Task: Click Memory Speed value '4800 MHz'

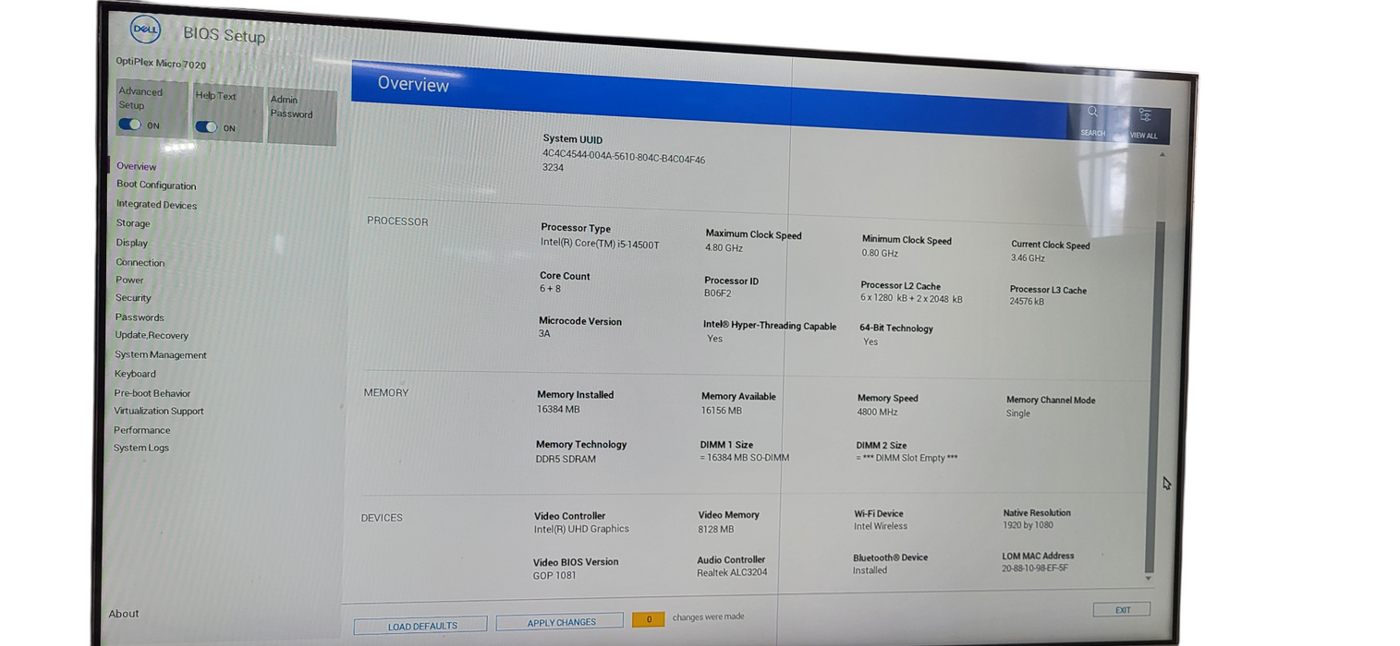Action: pyautogui.click(x=878, y=412)
